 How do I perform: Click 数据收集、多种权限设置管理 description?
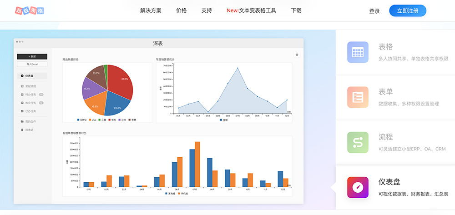[x=409, y=104]
